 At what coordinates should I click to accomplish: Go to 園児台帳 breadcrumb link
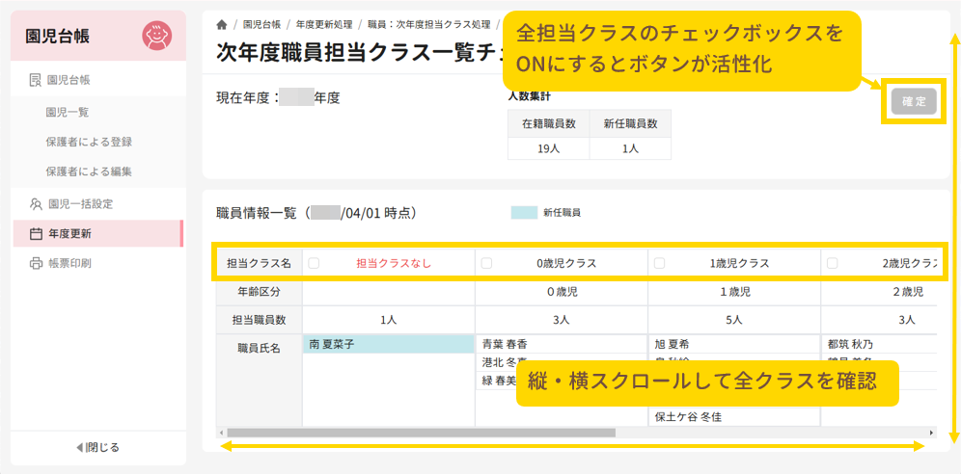(x=261, y=24)
